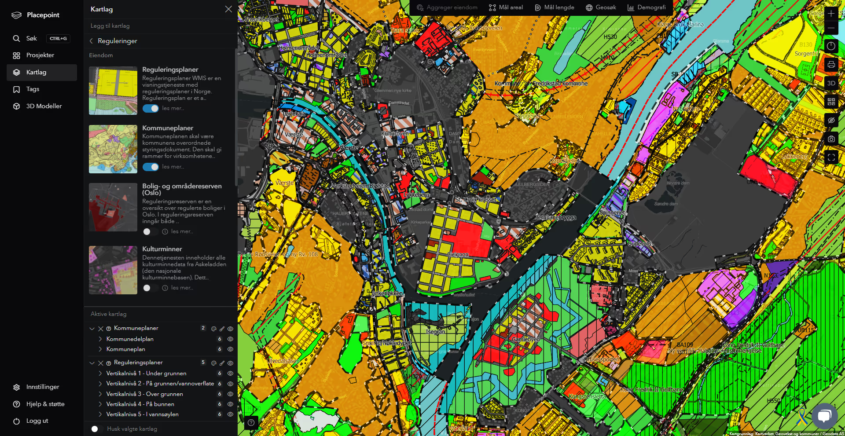Toggle 3D view on the map
Screen dimensions: 845x436
831,83
